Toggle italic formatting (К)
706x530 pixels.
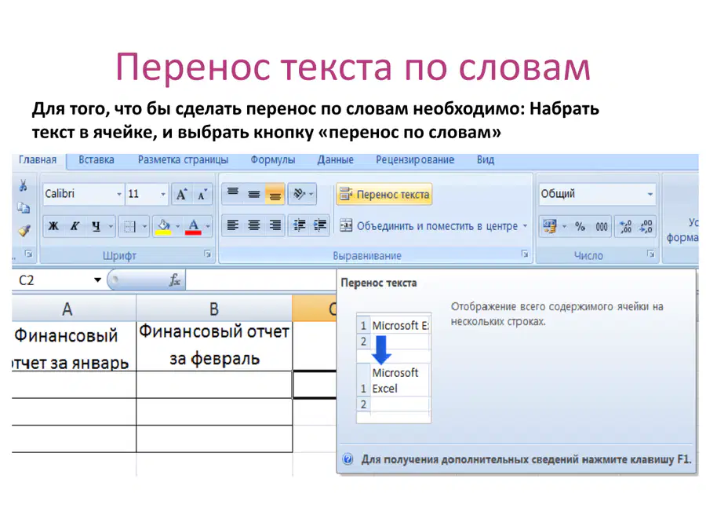(75, 226)
